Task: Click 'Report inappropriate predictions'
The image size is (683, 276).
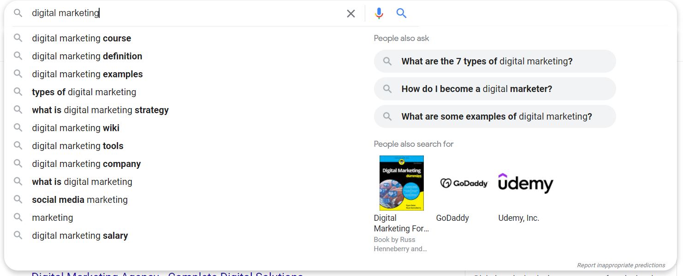Action: pos(621,265)
